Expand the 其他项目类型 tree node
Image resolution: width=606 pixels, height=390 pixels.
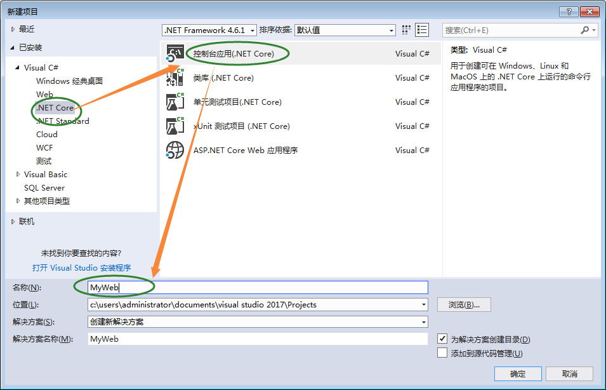click(x=18, y=201)
